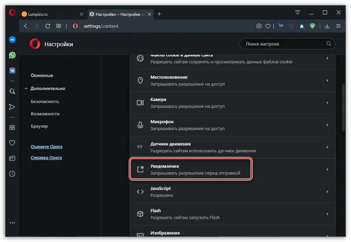
Task: Expand Микрофон settings arrow
Action: pyautogui.click(x=327, y=125)
